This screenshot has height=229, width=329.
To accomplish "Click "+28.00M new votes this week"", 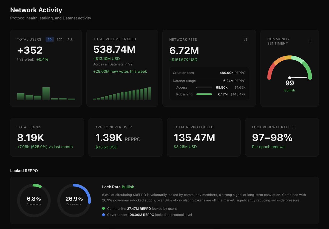I will pos(120,71).
